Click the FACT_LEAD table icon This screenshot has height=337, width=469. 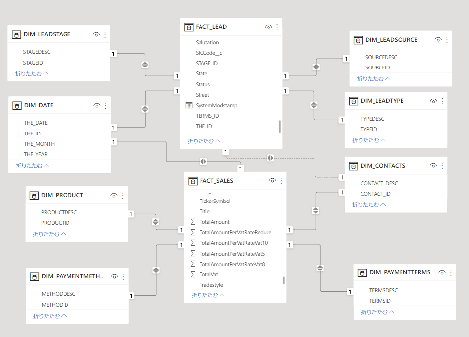pyautogui.click(x=188, y=27)
